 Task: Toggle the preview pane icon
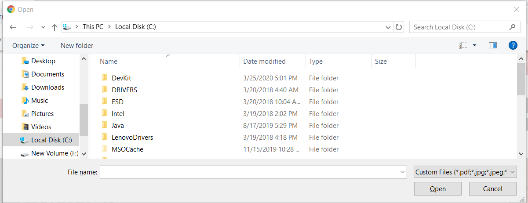pyautogui.click(x=493, y=45)
